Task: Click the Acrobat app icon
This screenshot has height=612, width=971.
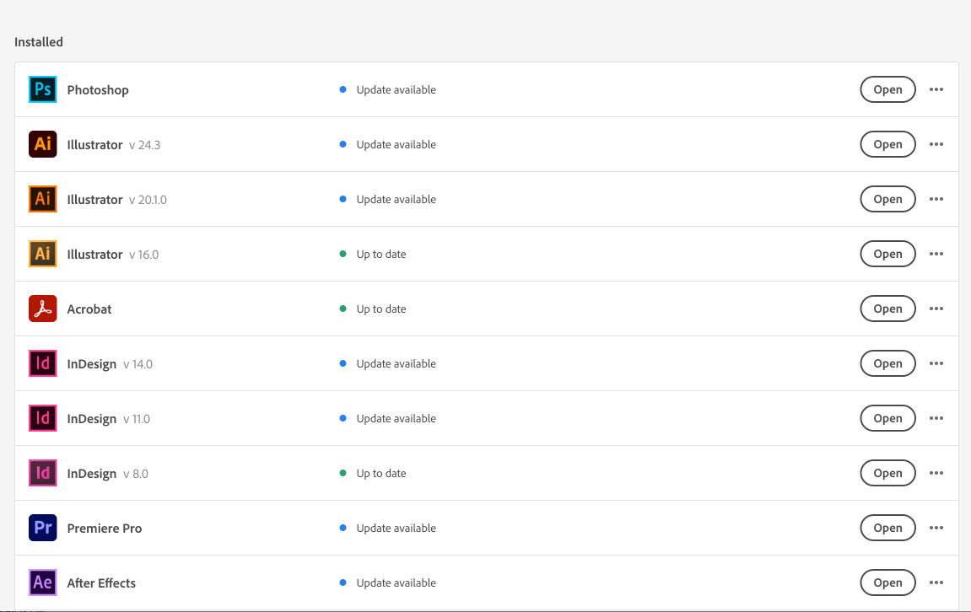Action: (x=42, y=309)
